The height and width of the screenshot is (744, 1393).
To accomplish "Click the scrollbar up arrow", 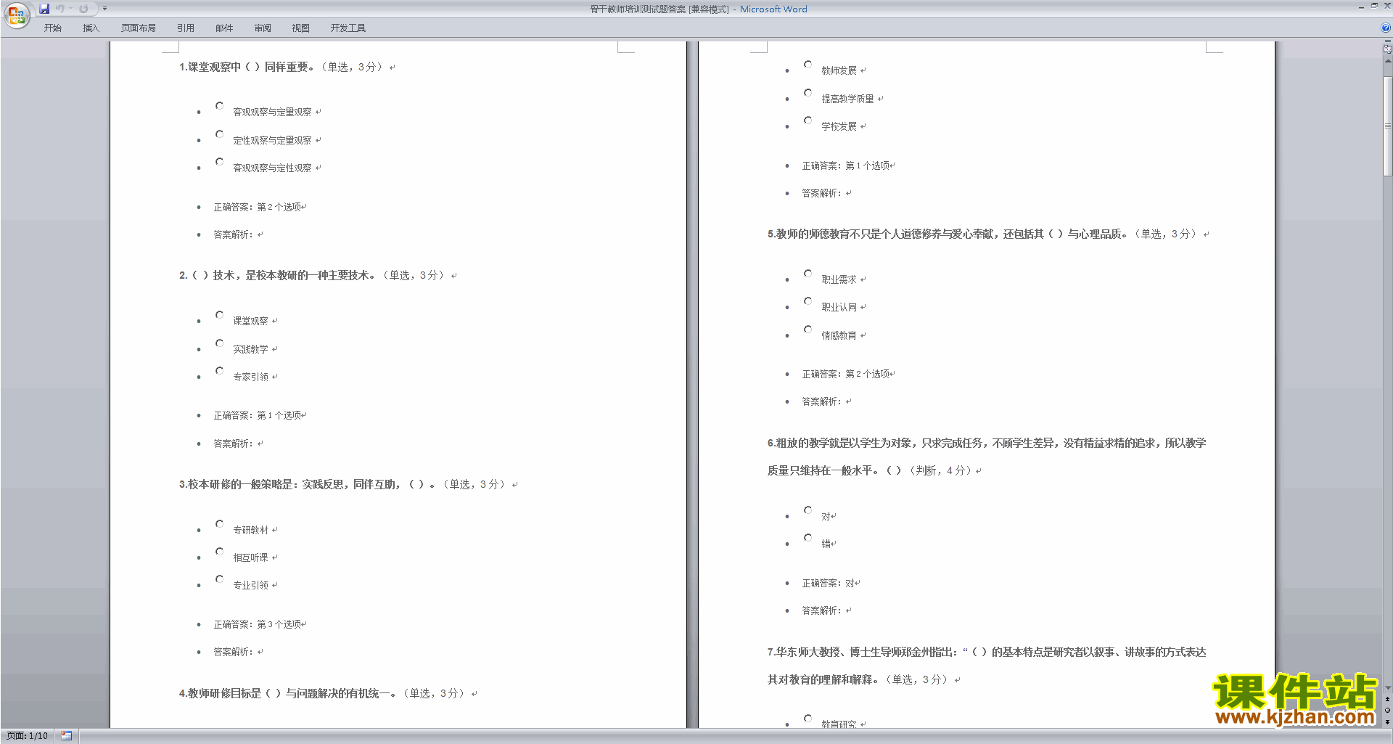I will (1387, 61).
